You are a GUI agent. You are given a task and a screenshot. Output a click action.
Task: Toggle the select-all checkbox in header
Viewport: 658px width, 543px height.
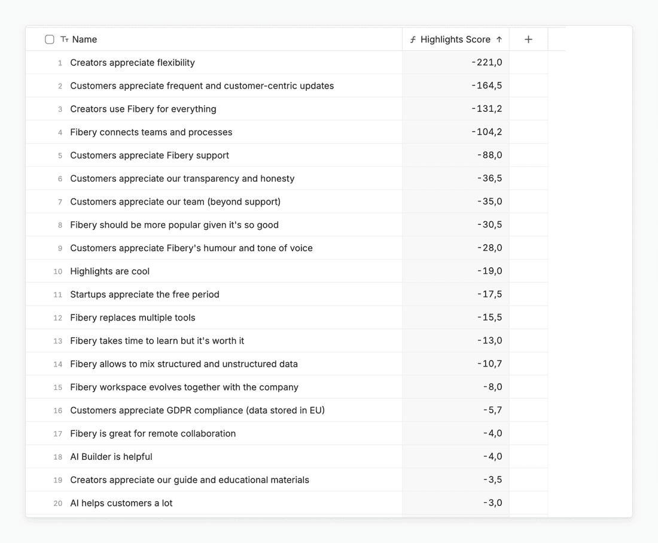tap(50, 39)
